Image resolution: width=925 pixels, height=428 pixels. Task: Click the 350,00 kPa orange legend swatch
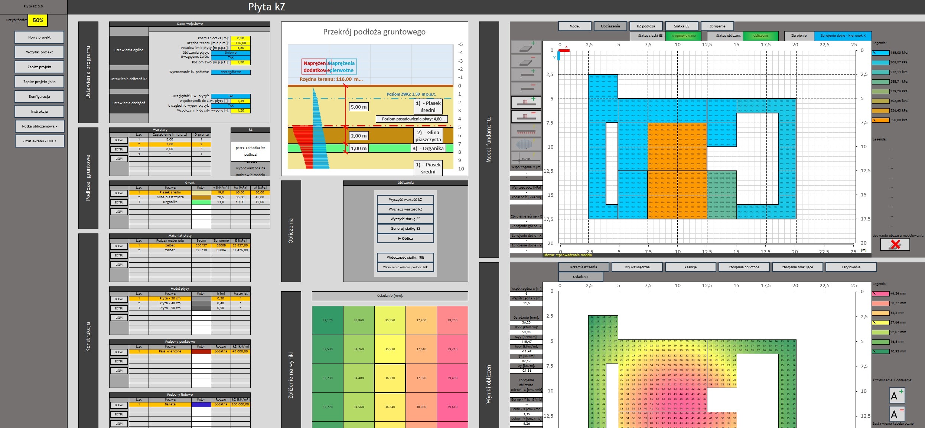(x=880, y=120)
